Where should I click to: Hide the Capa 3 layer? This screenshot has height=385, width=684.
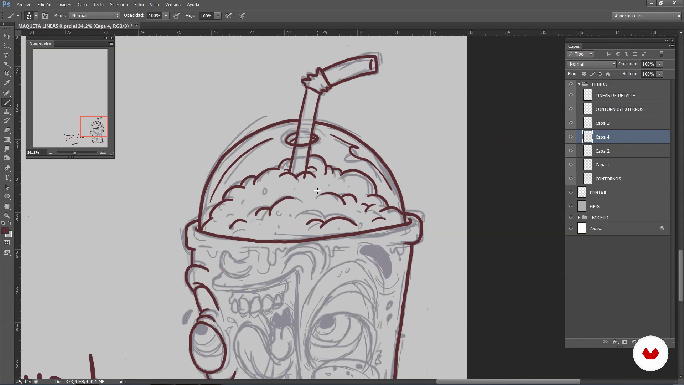(571, 123)
